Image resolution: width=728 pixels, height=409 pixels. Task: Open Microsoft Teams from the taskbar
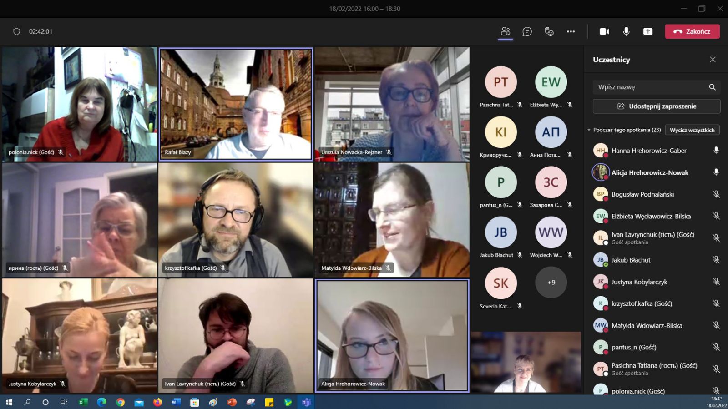(306, 402)
